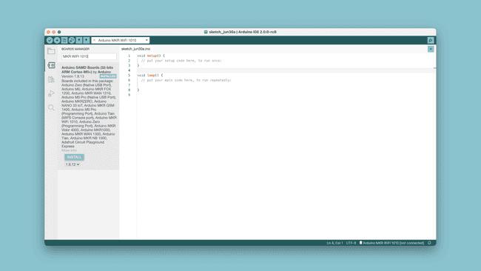Open the Serial Monitor icon in toolbar
The width and height of the screenshot is (481, 271).
[431, 40]
